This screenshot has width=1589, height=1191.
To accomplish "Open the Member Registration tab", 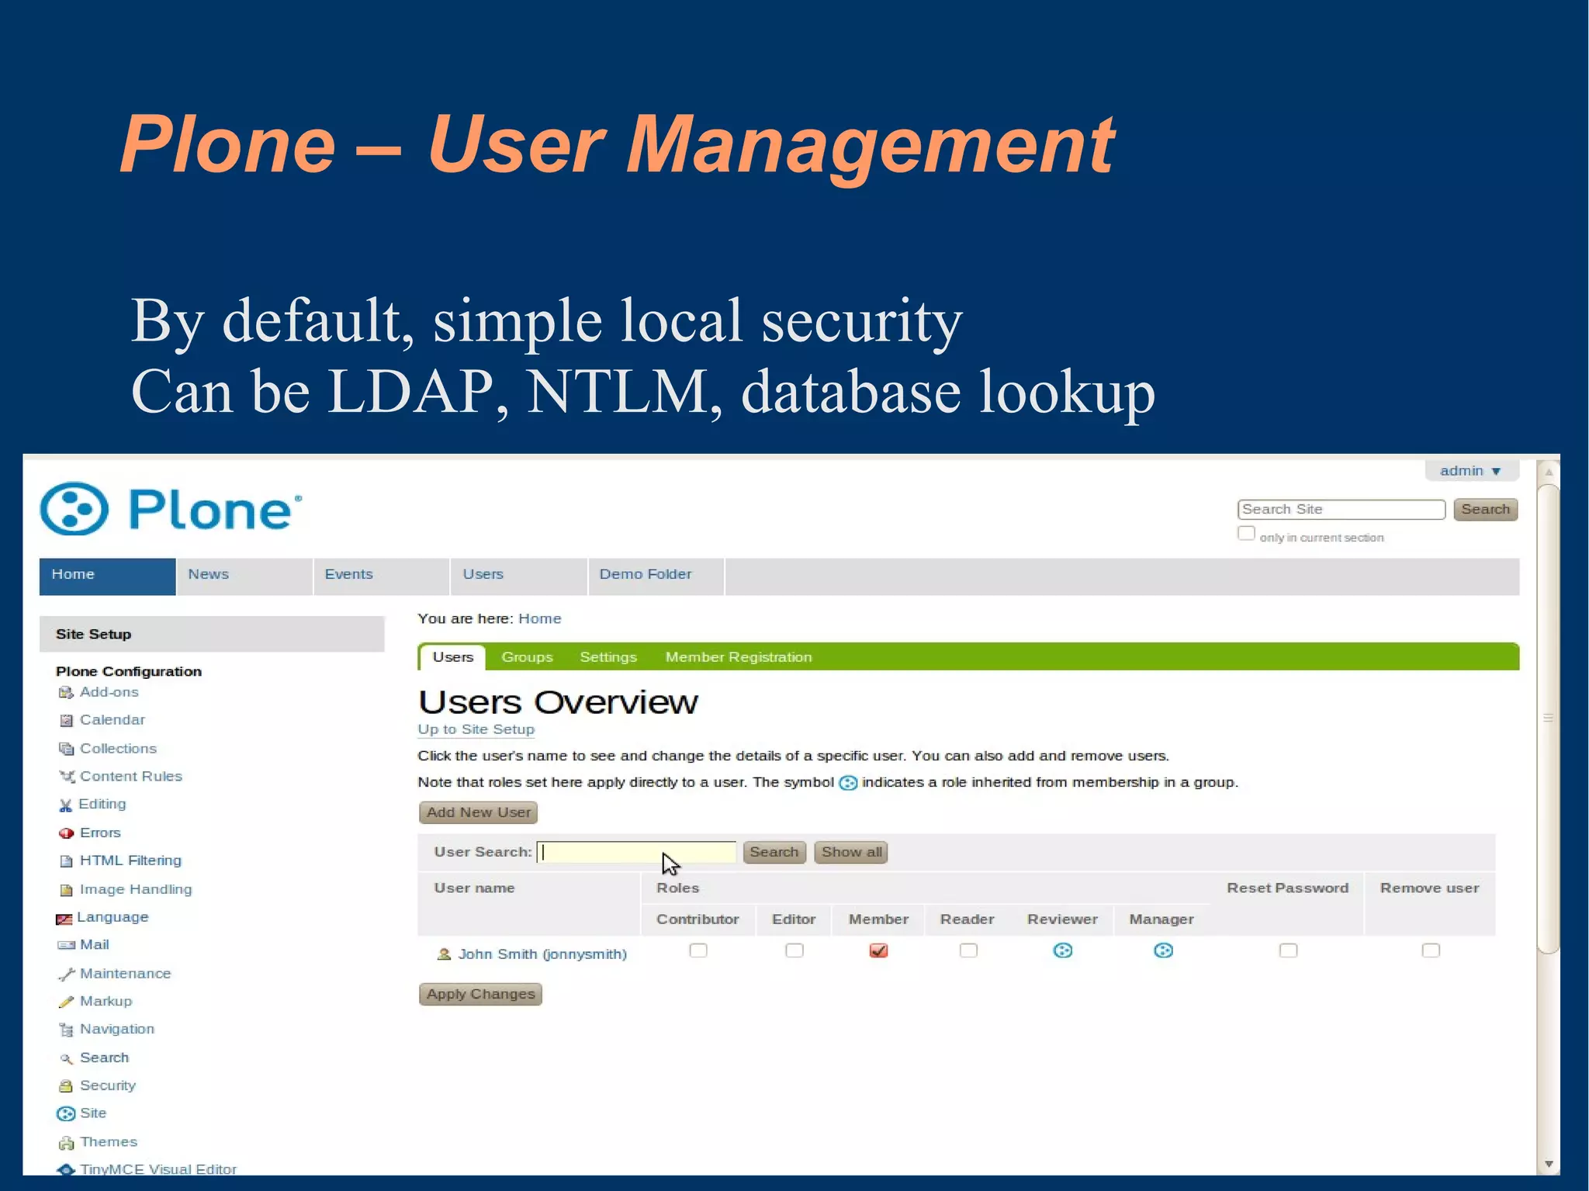I will 739,657.
